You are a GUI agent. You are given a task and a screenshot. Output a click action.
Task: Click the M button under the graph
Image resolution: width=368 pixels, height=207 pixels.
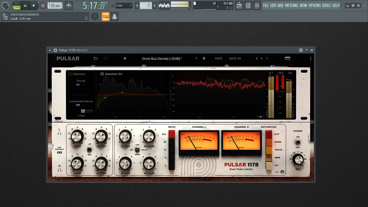[260, 117]
